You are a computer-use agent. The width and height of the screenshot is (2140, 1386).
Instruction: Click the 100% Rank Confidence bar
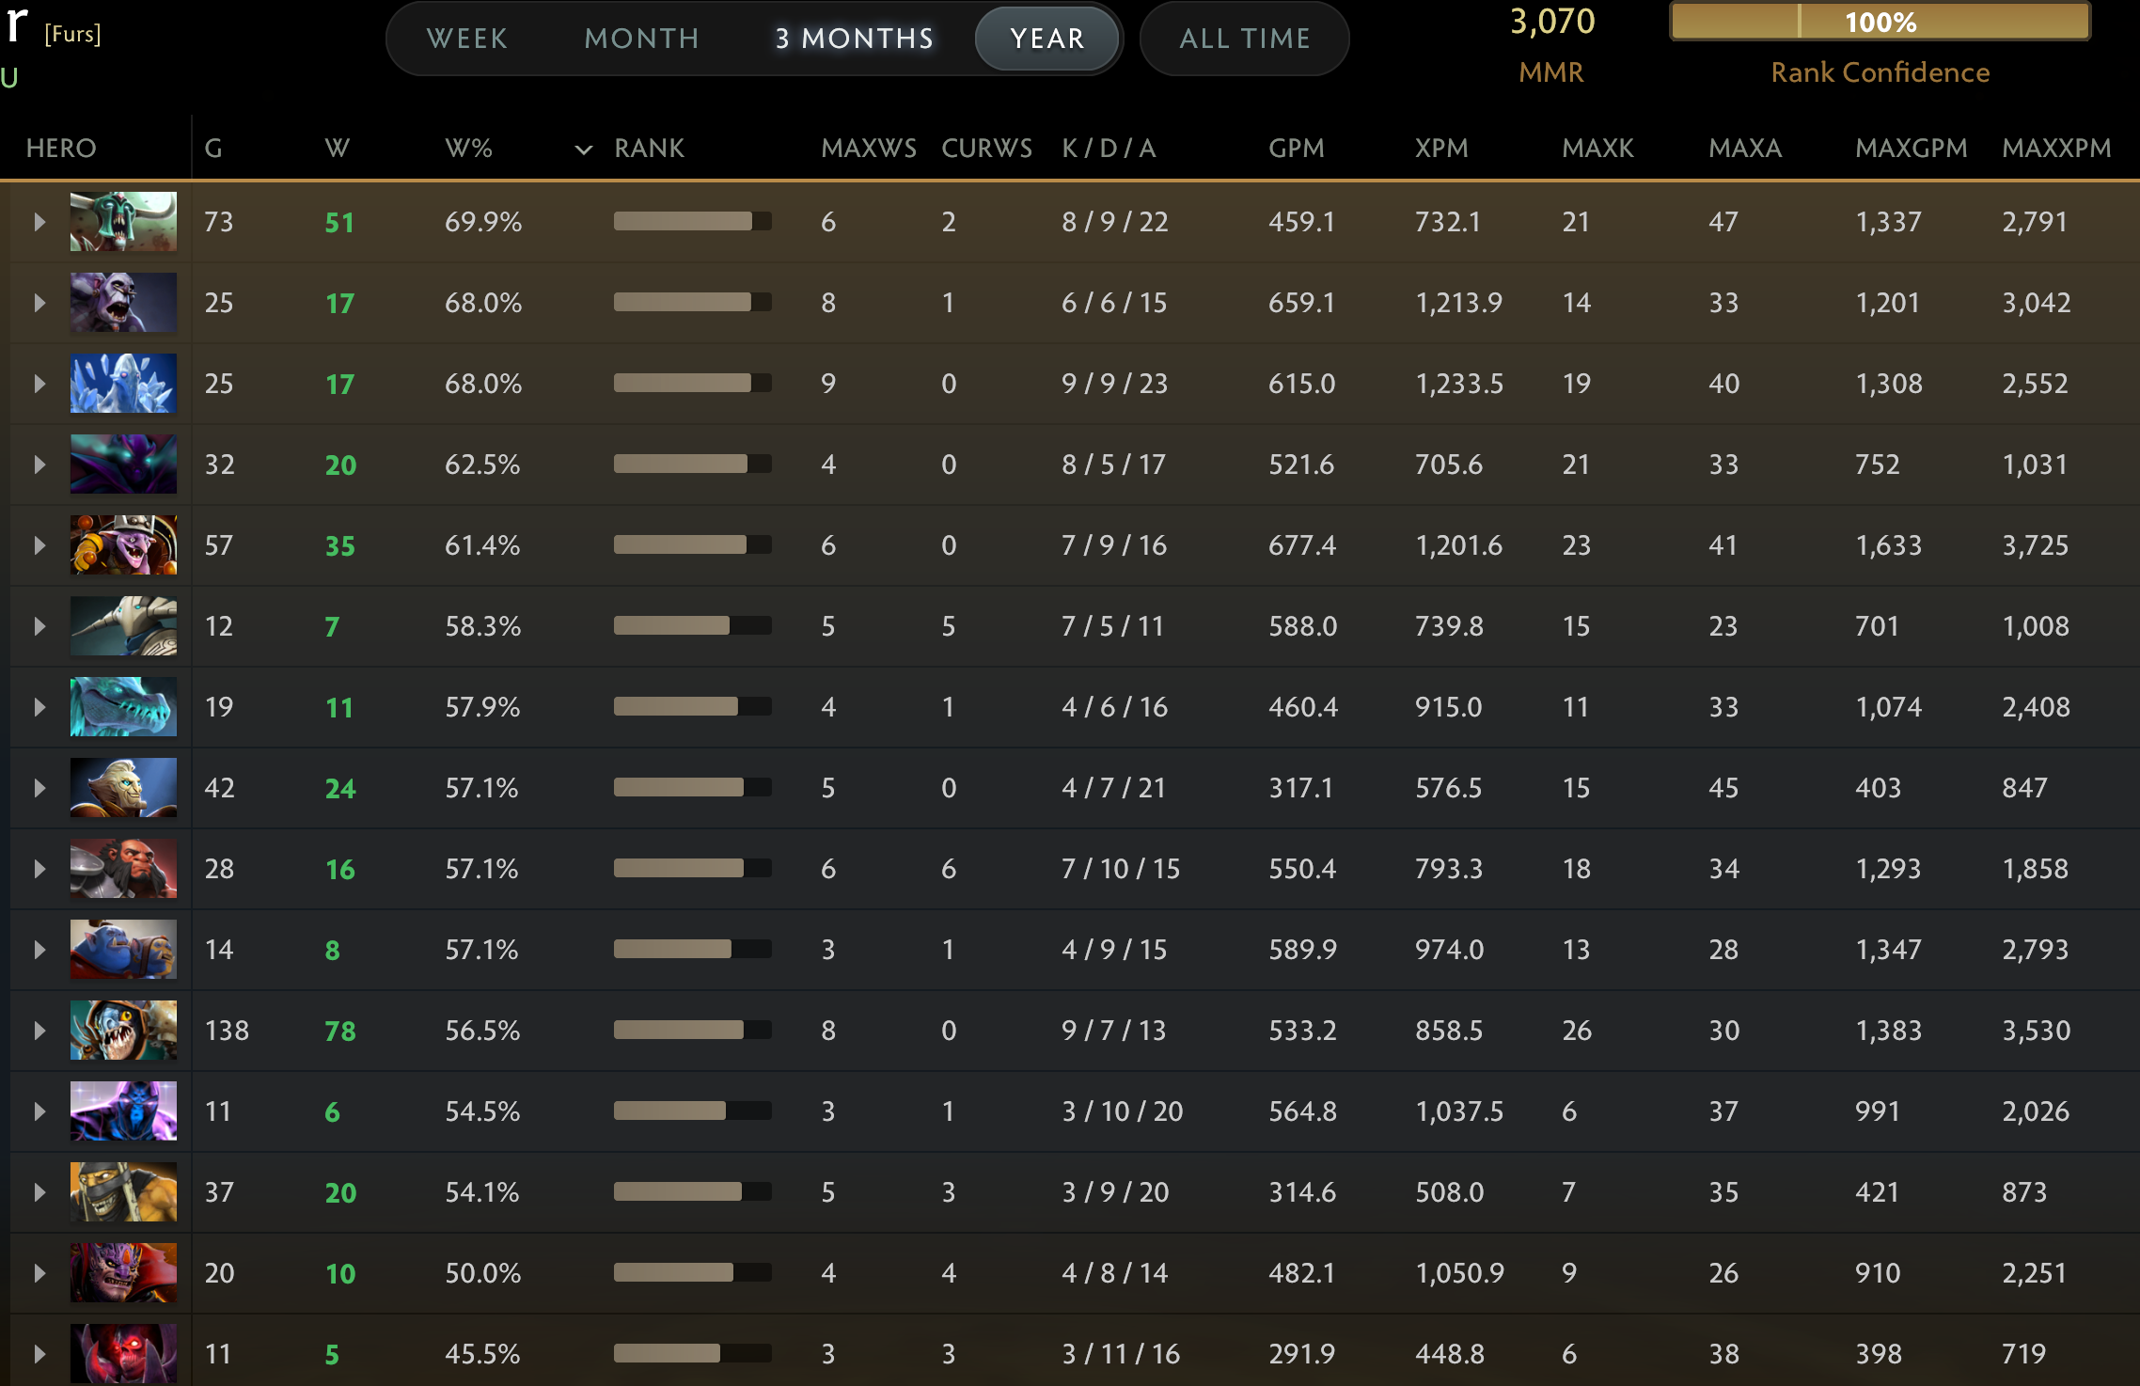(1880, 22)
